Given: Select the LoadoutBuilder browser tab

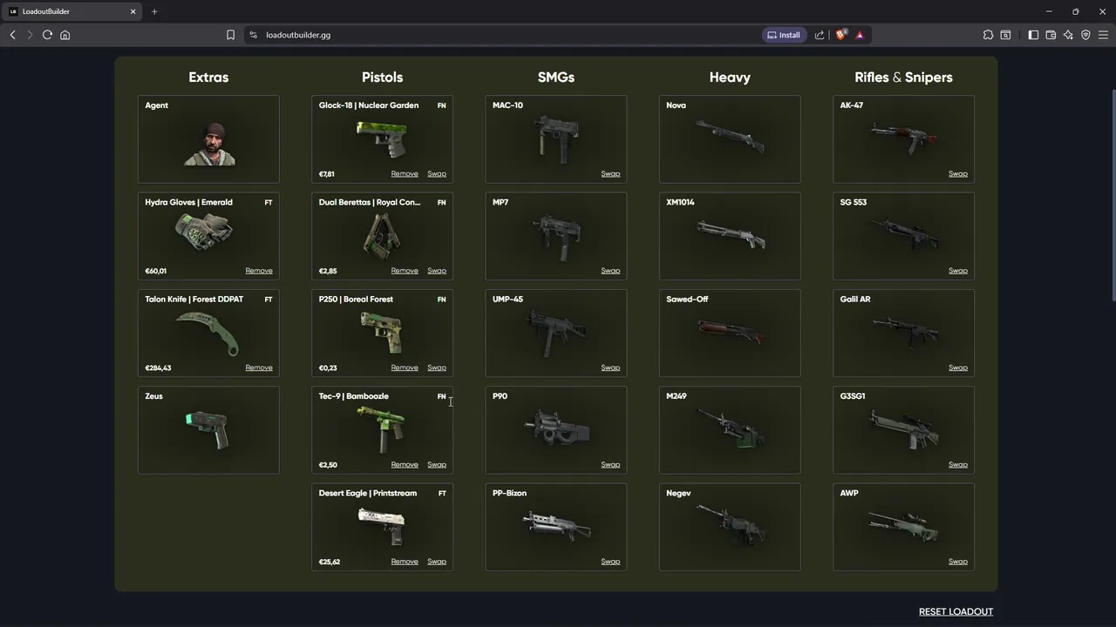Looking at the screenshot, I should pyautogui.click(x=72, y=11).
